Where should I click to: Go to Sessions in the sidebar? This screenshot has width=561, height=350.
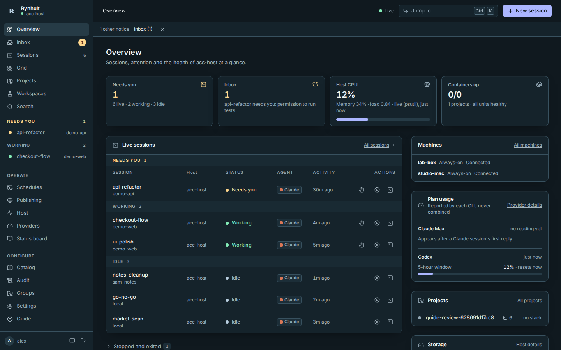[x=46, y=55]
